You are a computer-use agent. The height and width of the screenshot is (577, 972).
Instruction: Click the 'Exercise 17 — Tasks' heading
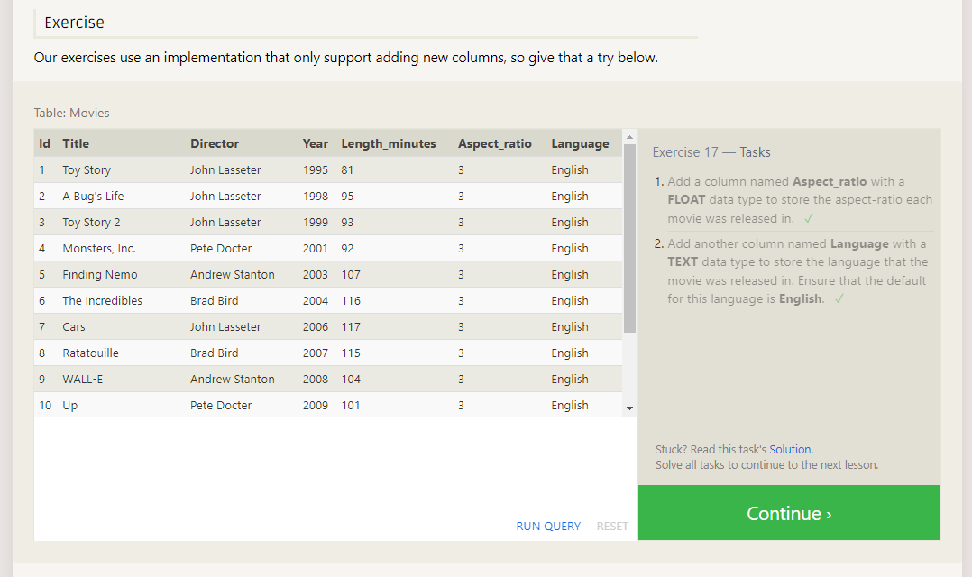[x=711, y=152]
